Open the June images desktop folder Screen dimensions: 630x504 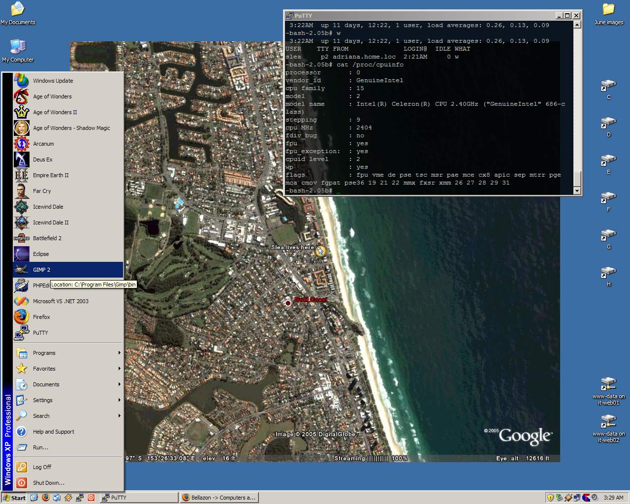[x=608, y=10]
